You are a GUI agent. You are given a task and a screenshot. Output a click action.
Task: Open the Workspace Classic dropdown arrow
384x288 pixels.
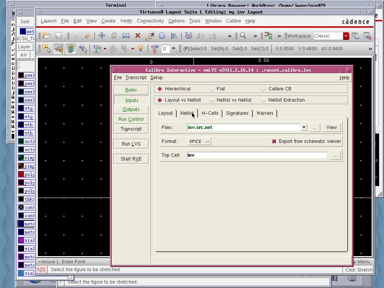[346, 36]
